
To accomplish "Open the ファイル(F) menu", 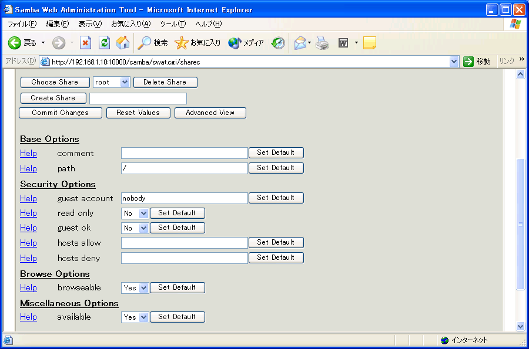I will point(22,24).
